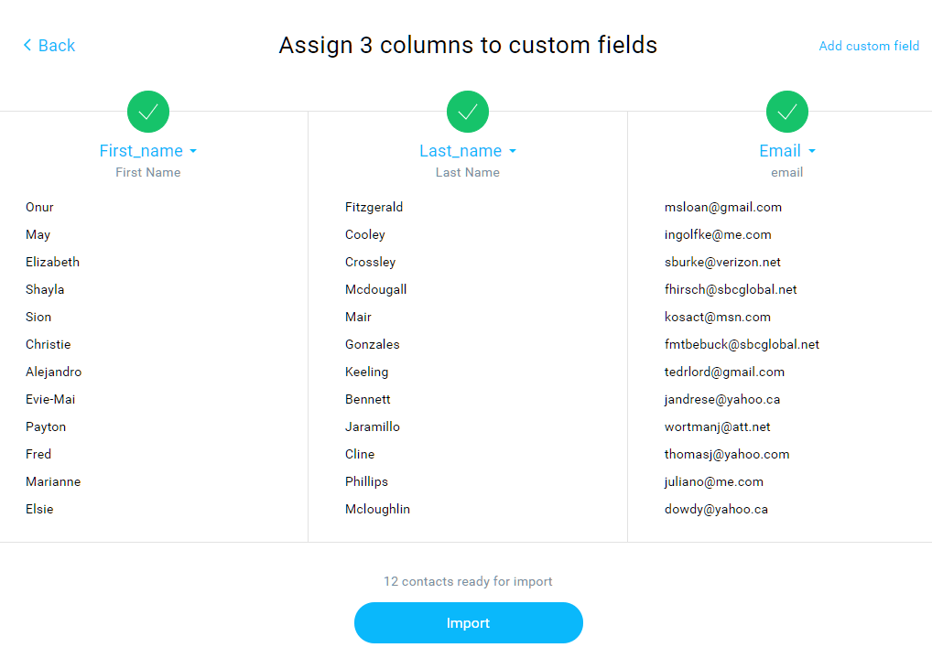Select Mcloughlin in last name column
This screenshot has height=669, width=932.
tap(377, 509)
